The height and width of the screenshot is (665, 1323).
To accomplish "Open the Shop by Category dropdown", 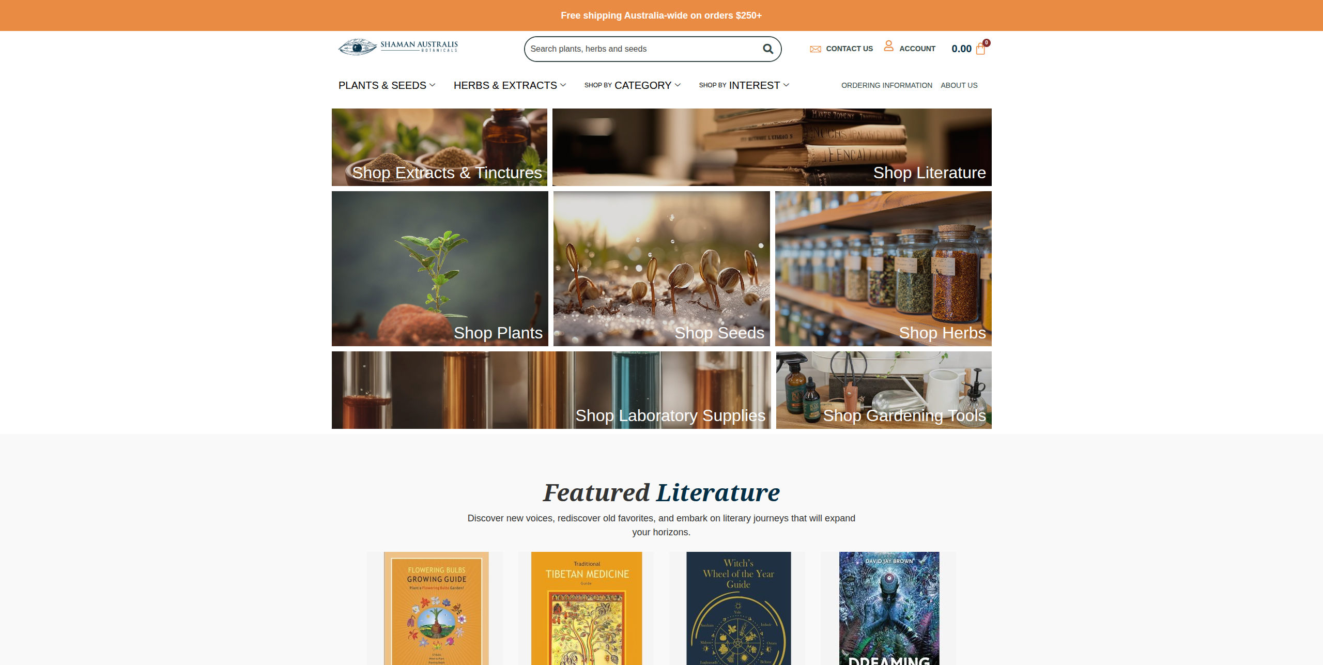I will coord(632,85).
